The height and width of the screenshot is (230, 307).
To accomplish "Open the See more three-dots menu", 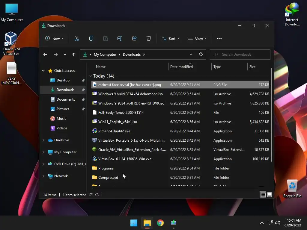I will tap(219, 39).
